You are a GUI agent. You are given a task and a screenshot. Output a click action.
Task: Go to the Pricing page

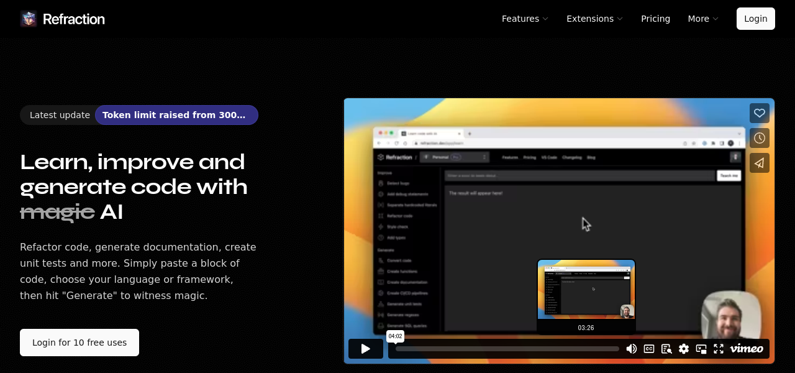(x=655, y=19)
